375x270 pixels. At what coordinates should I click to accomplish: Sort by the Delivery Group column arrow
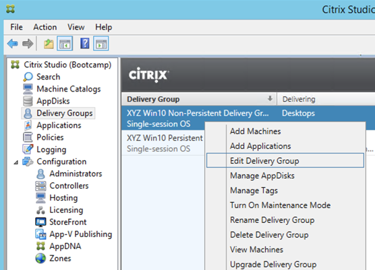270,98
